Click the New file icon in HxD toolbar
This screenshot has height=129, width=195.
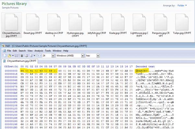[4, 56]
